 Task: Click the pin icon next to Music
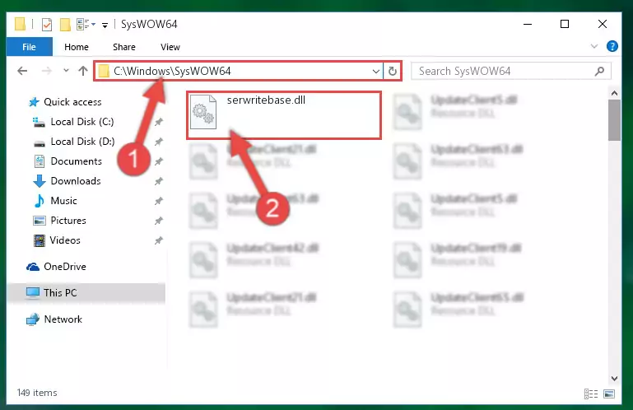tap(159, 201)
